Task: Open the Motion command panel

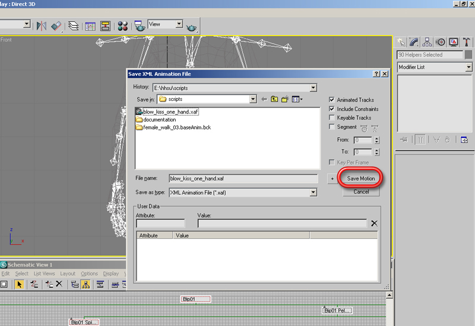Action: click(441, 42)
